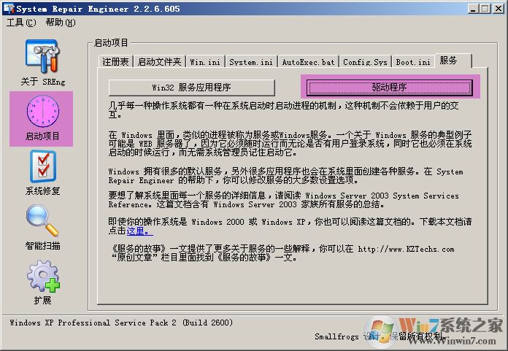The width and height of the screenshot is (508, 351).
Task: Click the 驱动程序 button
Action: pyautogui.click(x=389, y=88)
